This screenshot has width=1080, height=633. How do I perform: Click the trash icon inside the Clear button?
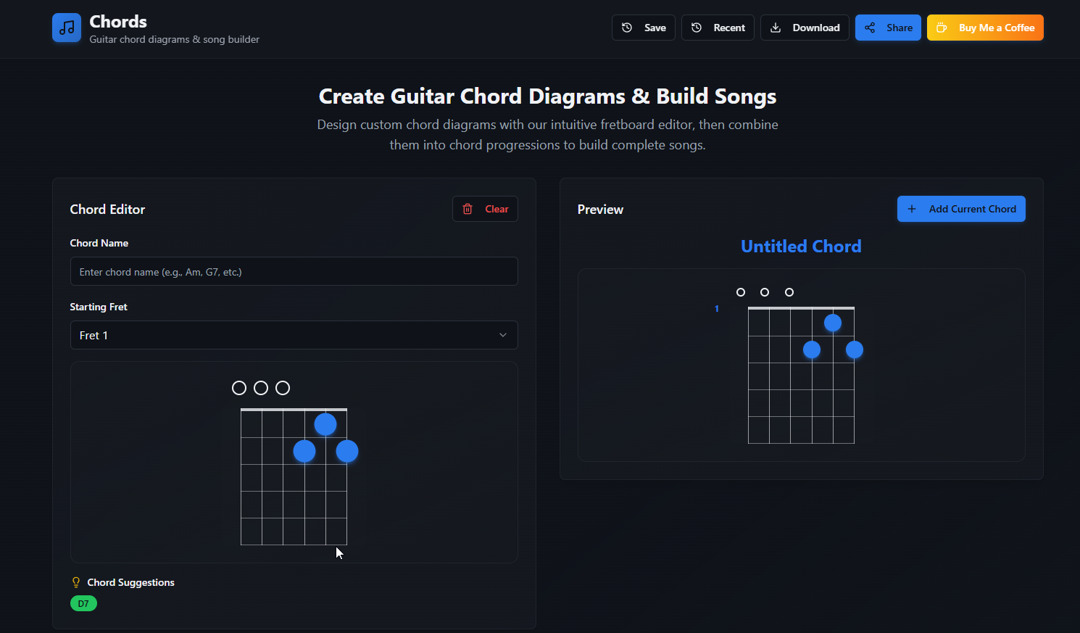click(x=468, y=209)
